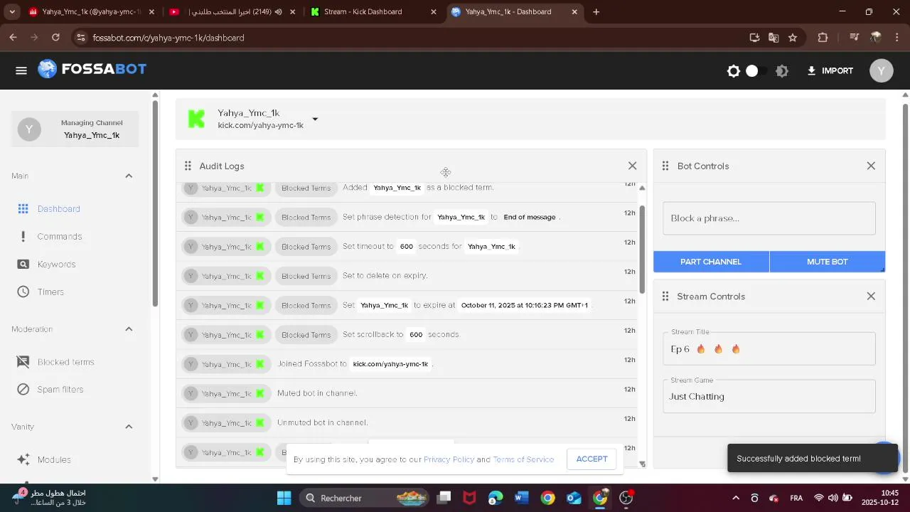Open the hamburger navigation menu
This screenshot has width=910, height=512.
point(21,70)
